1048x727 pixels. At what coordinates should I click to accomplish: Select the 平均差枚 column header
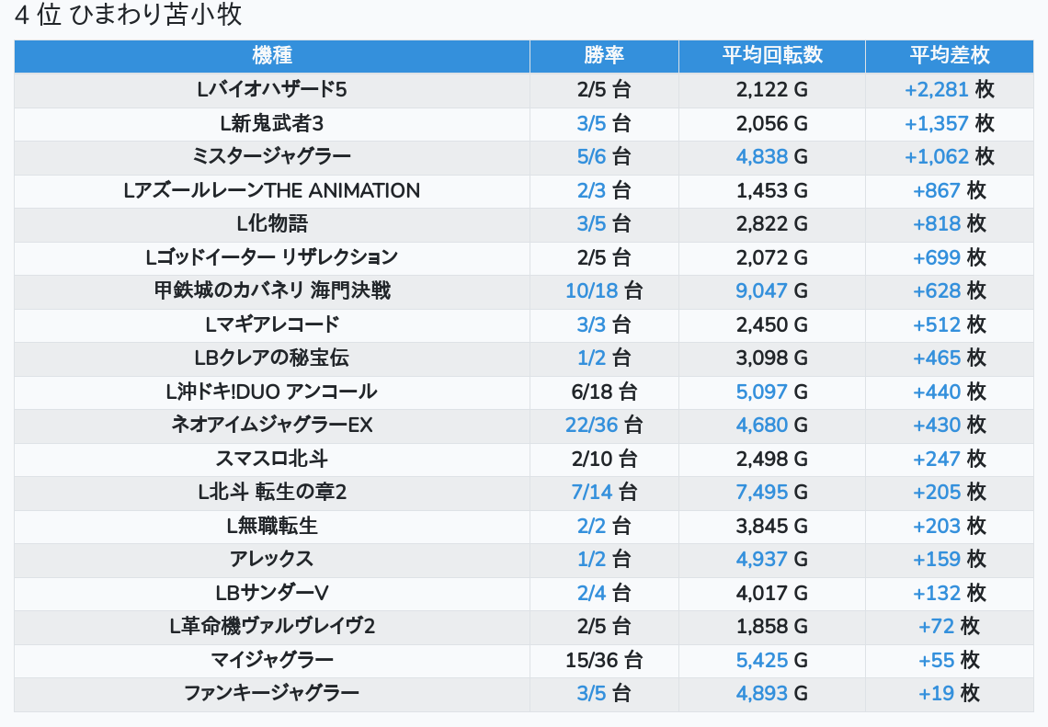pyautogui.click(x=949, y=56)
